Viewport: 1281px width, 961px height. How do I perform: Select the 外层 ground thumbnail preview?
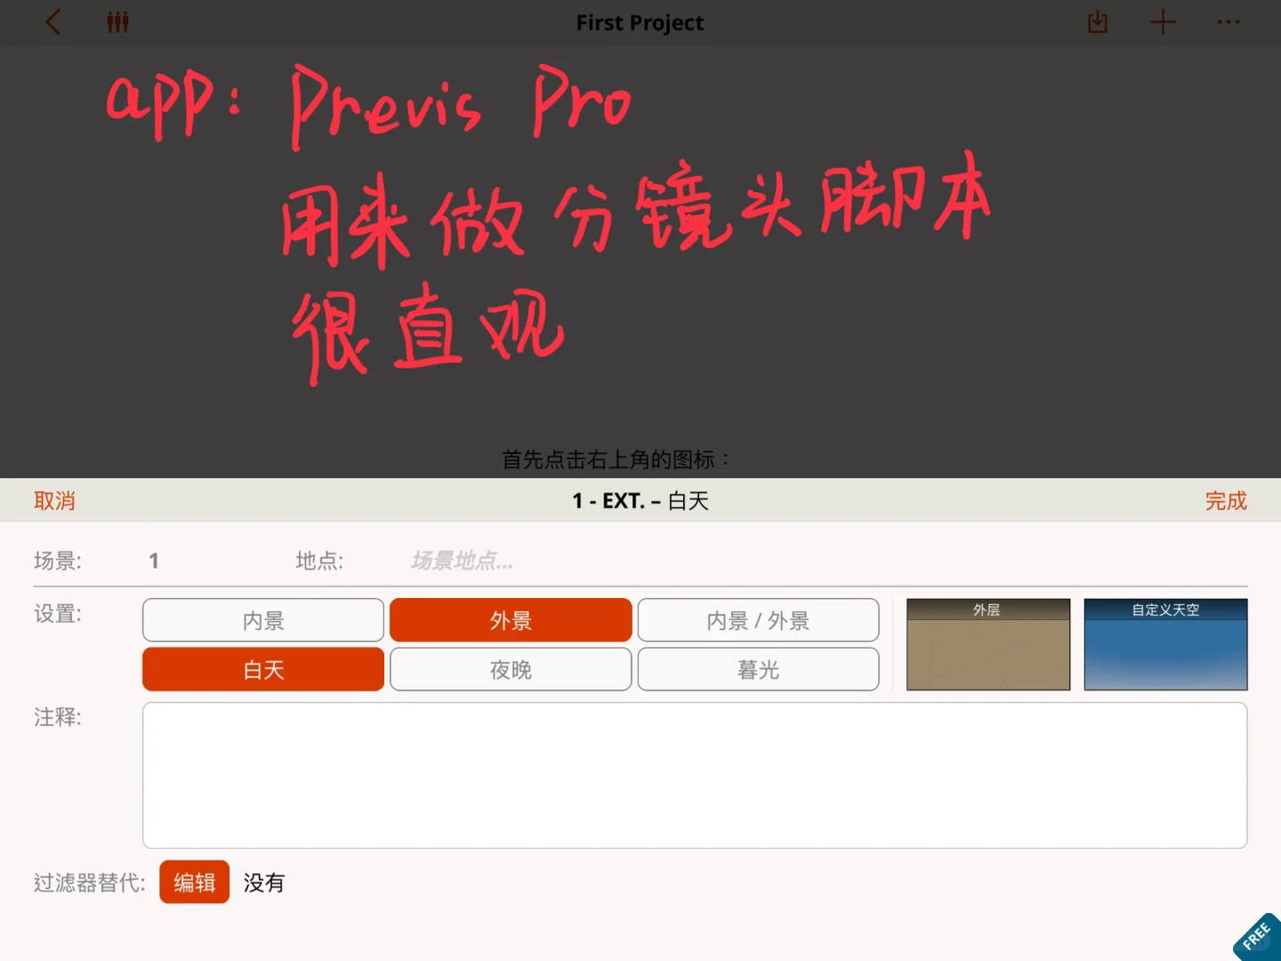pyautogui.click(x=987, y=644)
